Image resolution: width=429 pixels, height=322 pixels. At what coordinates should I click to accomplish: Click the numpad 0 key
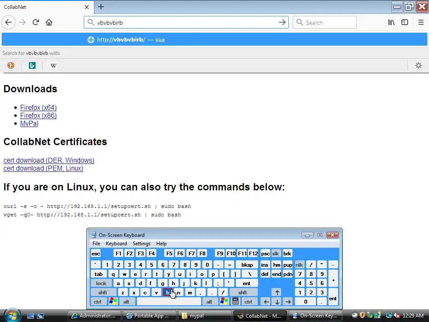pyautogui.click(x=305, y=302)
